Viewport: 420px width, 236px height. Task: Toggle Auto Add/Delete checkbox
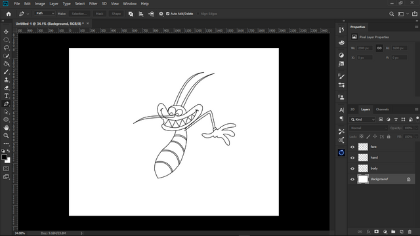tap(168, 14)
